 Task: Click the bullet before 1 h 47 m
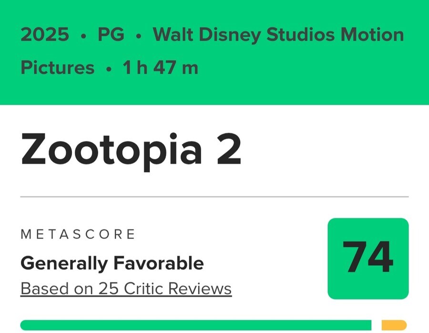tap(109, 69)
